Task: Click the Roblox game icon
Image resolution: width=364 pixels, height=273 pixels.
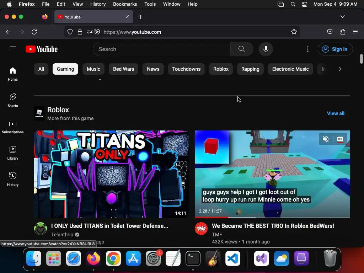Action: [39, 113]
